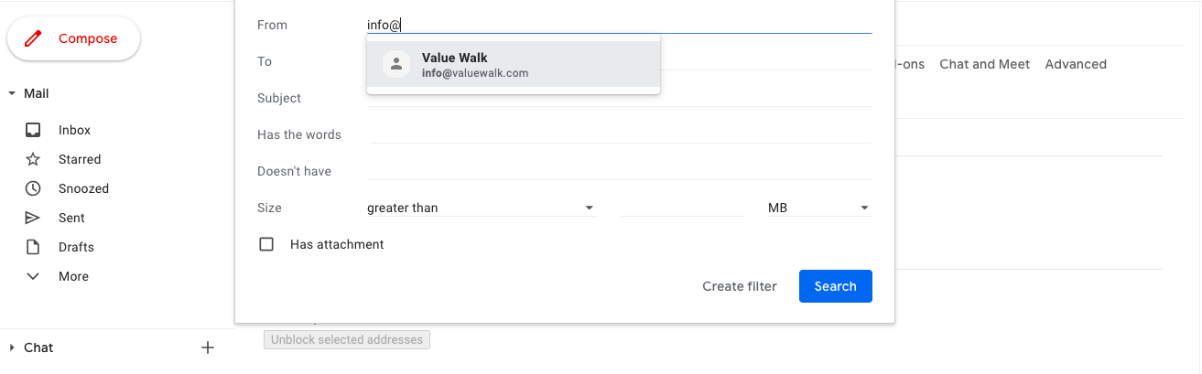
Task: Click the Create filter button
Action: coord(739,286)
